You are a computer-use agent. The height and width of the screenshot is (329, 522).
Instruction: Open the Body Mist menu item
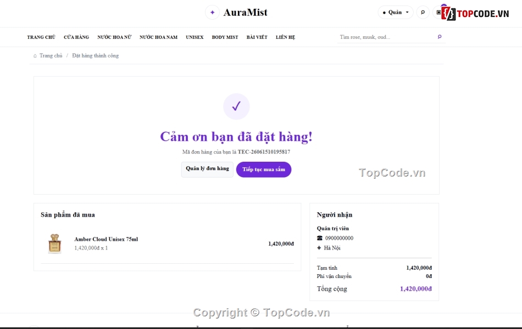click(225, 37)
